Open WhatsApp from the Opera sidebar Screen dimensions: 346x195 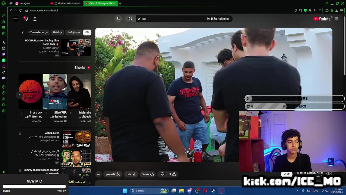click(4, 60)
